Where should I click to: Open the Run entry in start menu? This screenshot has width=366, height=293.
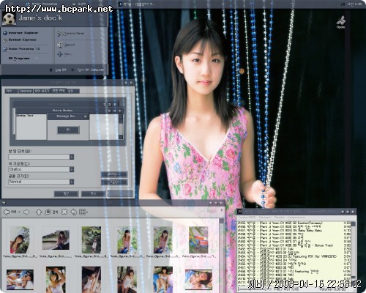click(x=64, y=54)
